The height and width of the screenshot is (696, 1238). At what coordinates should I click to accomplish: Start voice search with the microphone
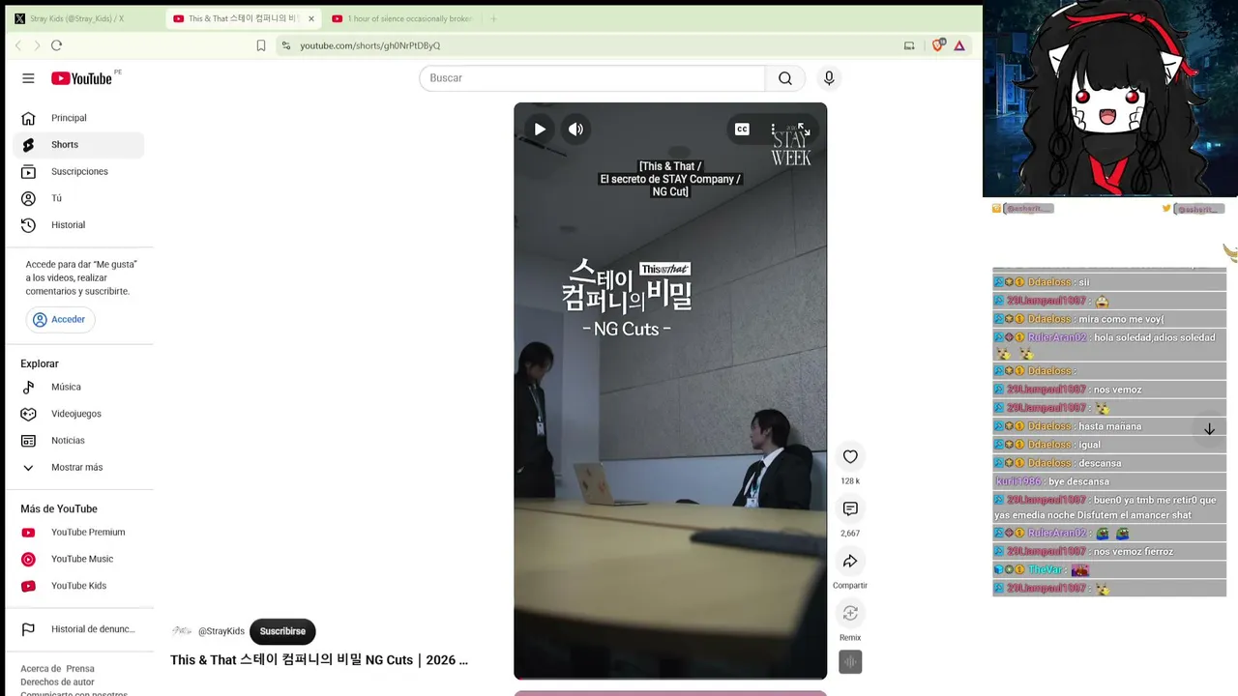[x=829, y=78]
